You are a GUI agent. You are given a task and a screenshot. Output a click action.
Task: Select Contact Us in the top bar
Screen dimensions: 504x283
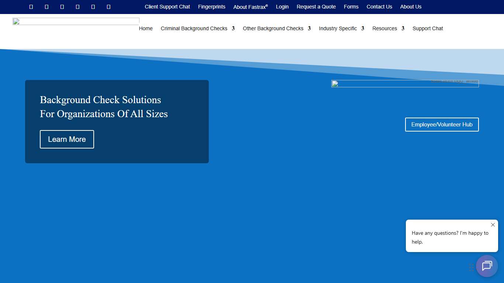pyautogui.click(x=379, y=7)
